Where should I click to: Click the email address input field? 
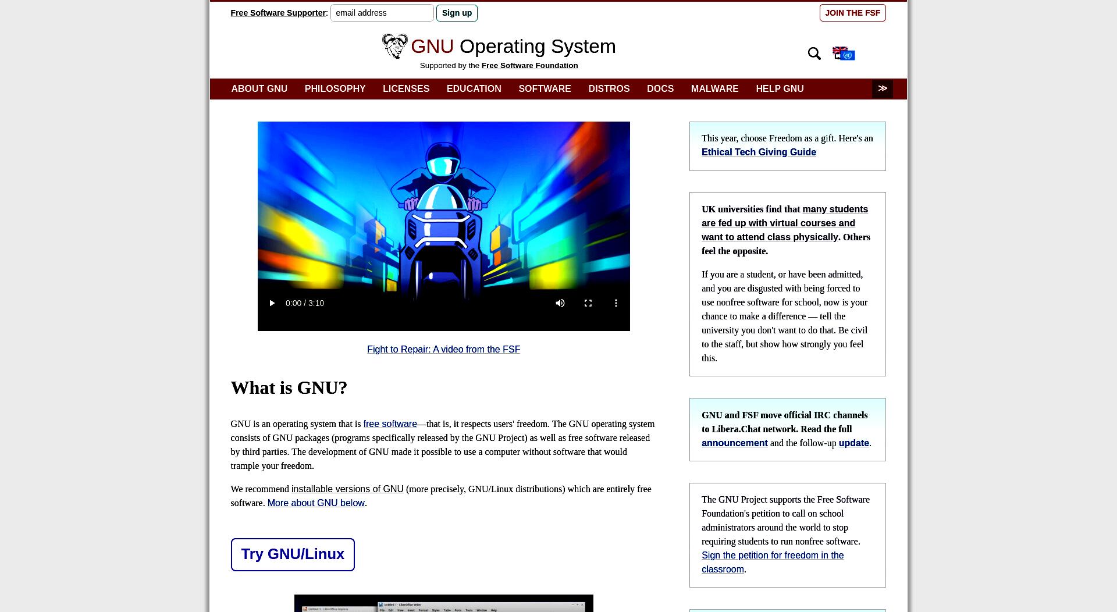pos(382,13)
